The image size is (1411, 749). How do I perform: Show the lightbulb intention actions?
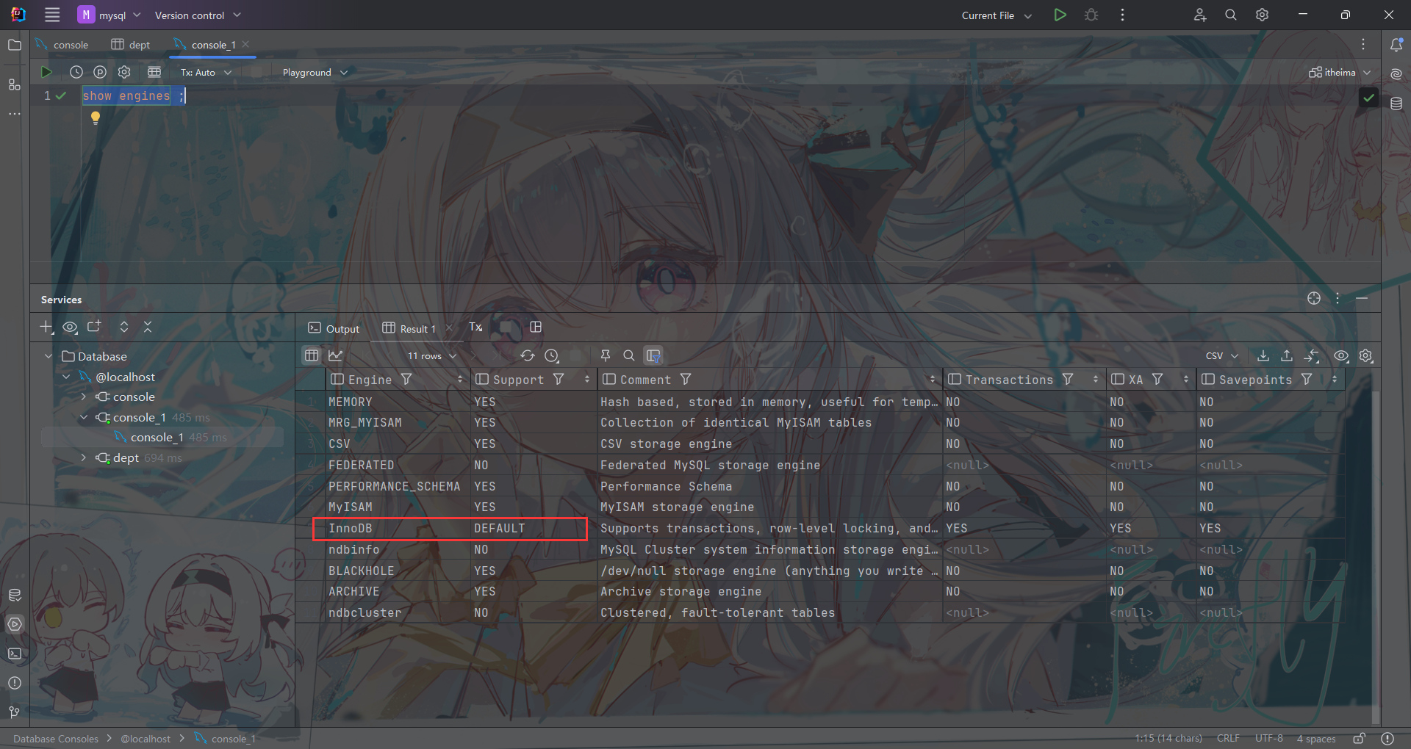click(96, 117)
